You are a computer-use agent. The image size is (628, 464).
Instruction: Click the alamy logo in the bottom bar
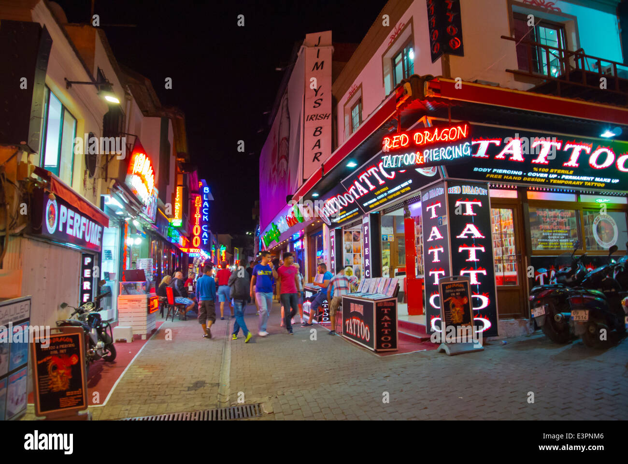pyautogui.click(x=49, y=442)
